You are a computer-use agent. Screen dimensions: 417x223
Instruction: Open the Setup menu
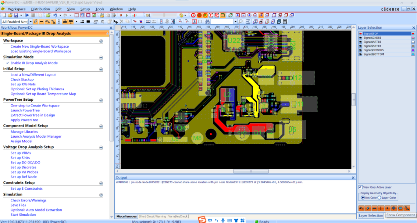click(x=85, y=9)
